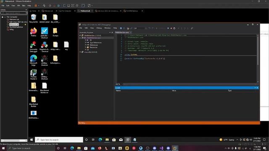This screenshot has width=269, height=151.
Task: Open guest Windows Start menu button
Action: coord(32,140)
